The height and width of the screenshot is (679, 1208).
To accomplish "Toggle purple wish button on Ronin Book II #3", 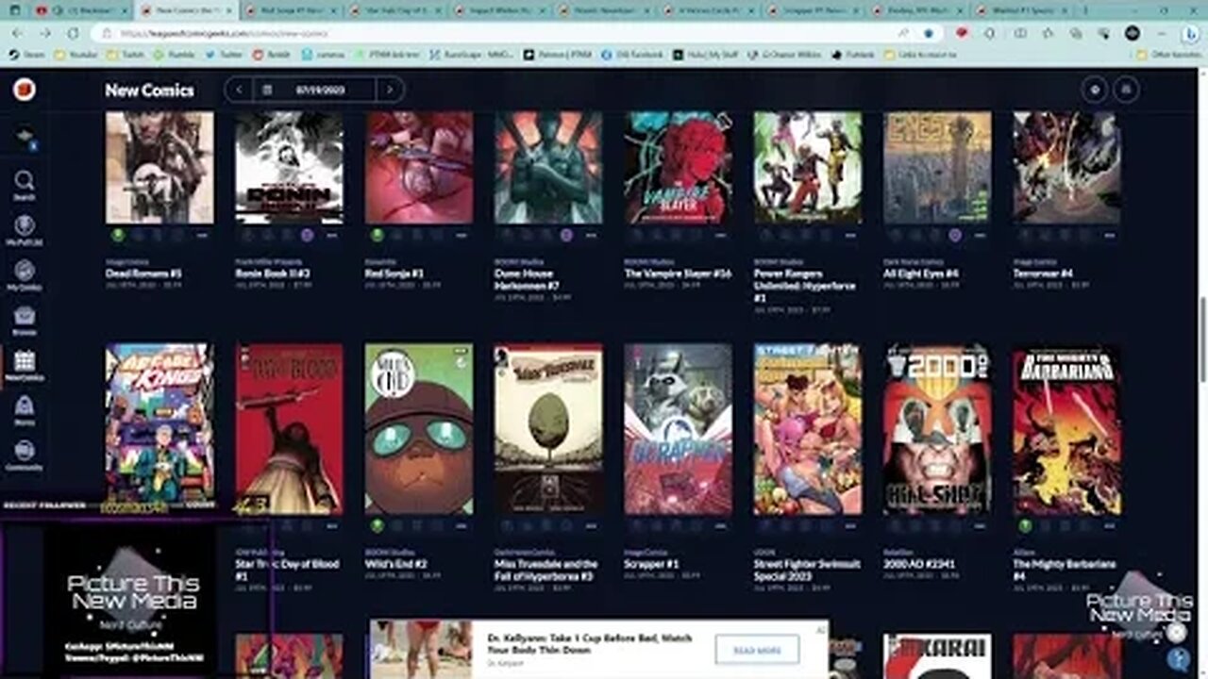I will click(x=307, y=235).
